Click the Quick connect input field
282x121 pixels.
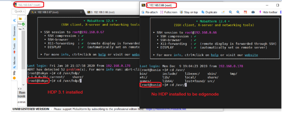click(x=19, y=11)
